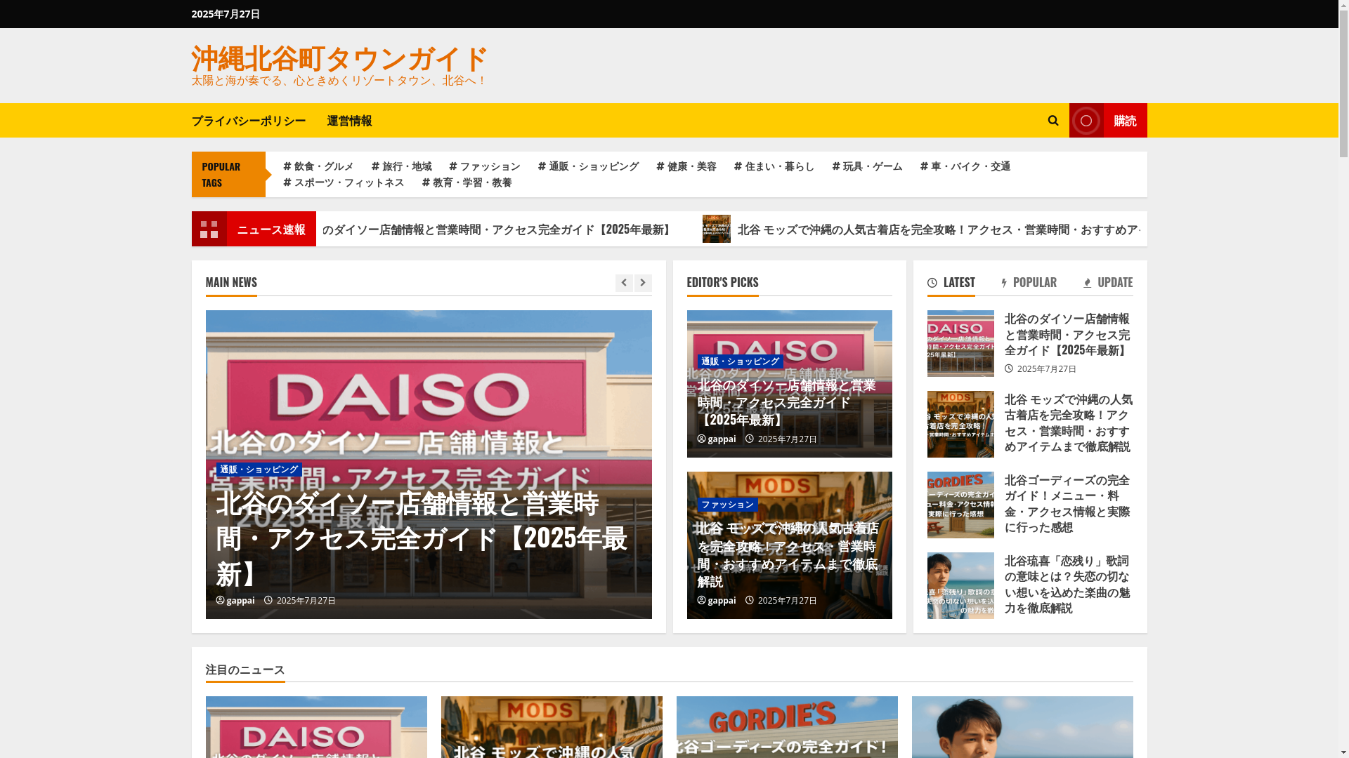
Task: Select the 教育・学習・教養 tag
Action: click(x=467, y=182)
